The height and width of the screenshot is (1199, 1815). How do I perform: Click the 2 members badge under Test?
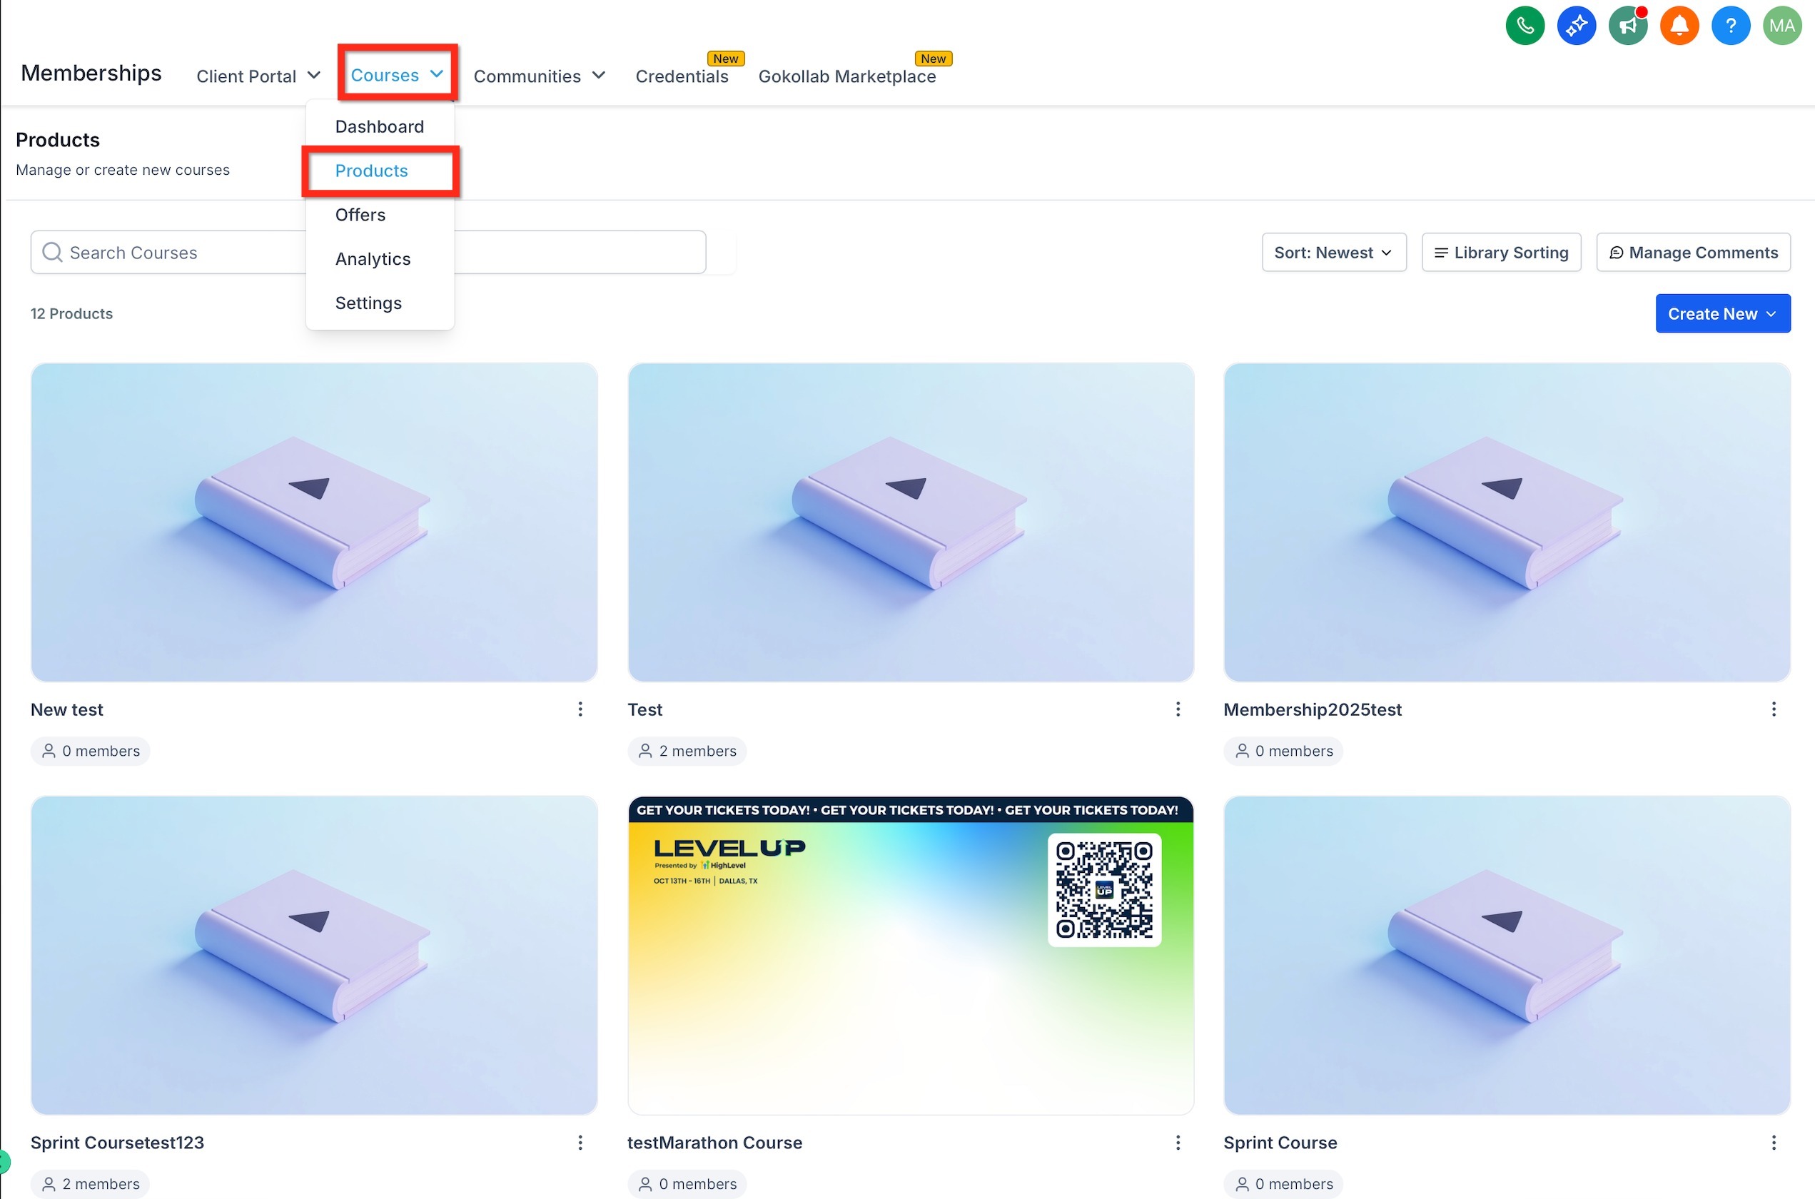point(687,751)
